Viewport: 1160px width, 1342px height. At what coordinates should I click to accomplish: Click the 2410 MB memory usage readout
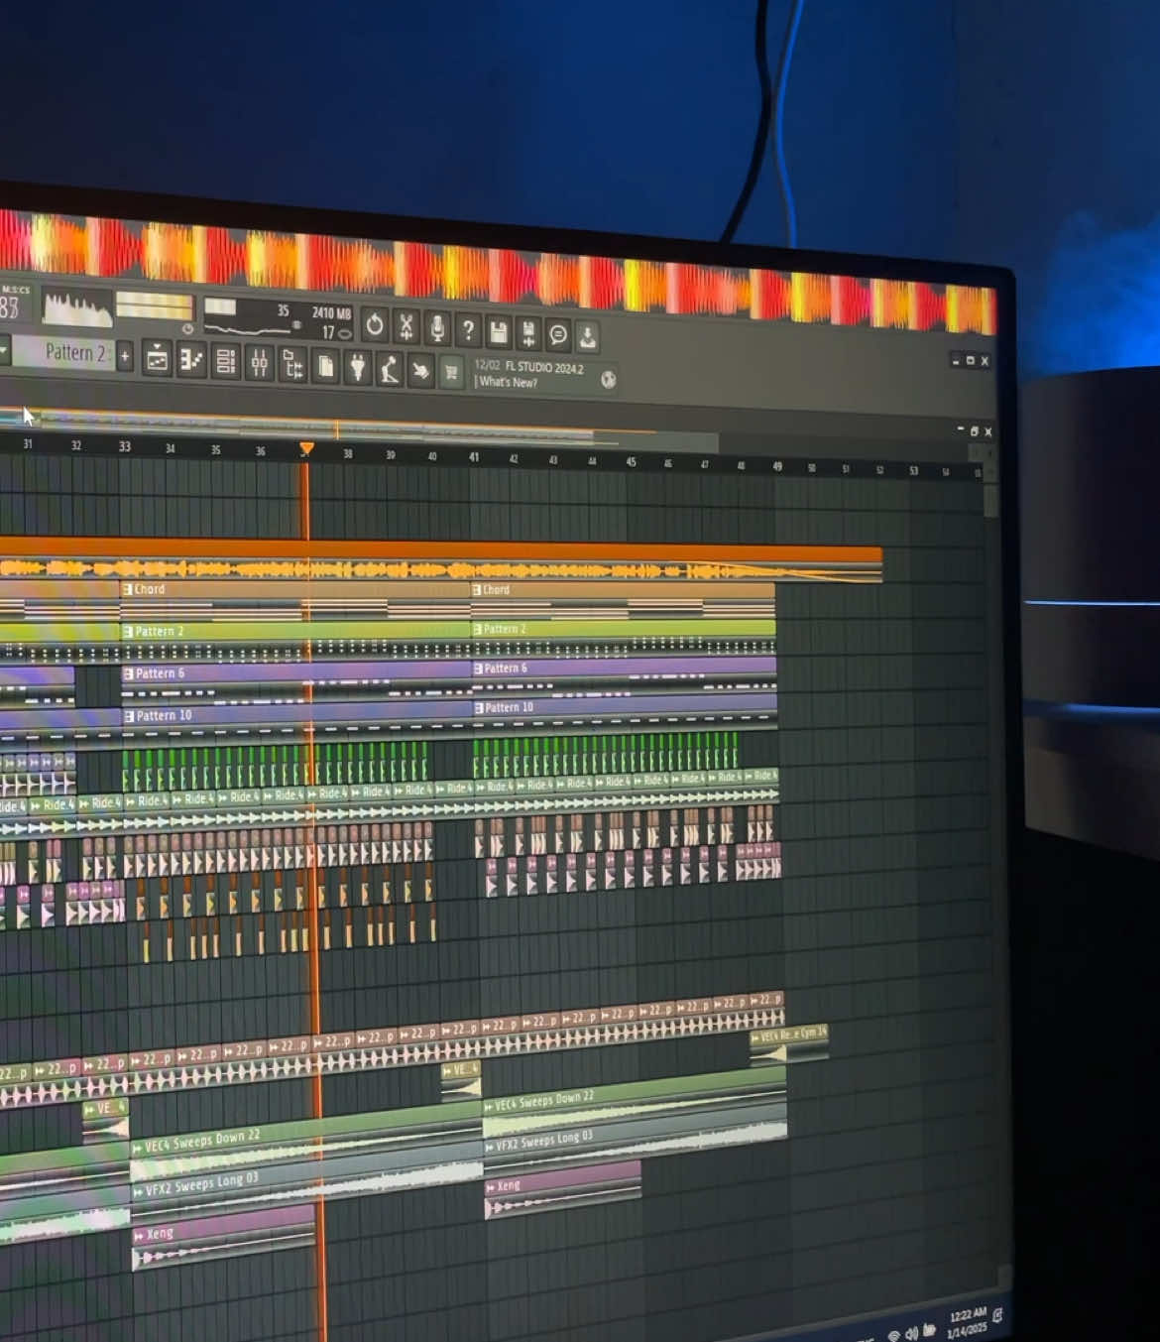tap(331, 313)
